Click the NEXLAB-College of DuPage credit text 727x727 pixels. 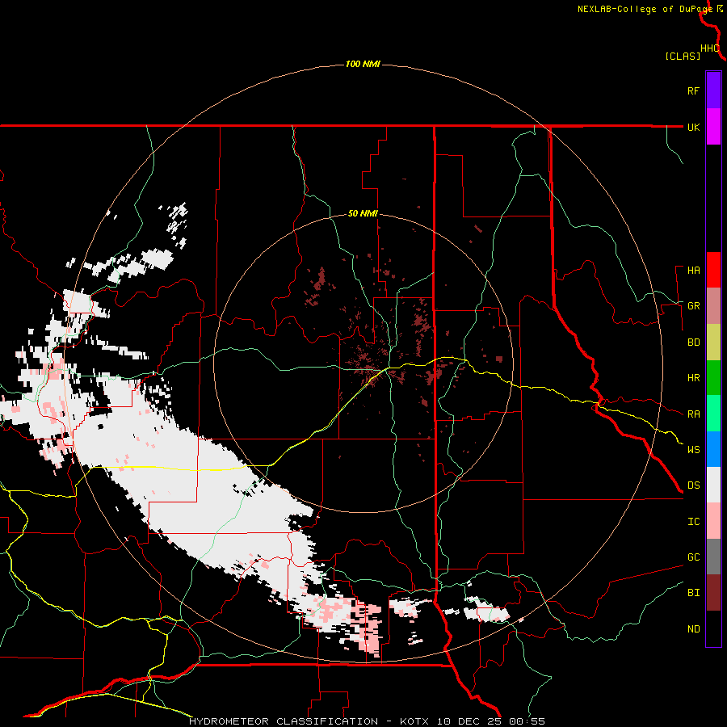[x=645, y=9]
